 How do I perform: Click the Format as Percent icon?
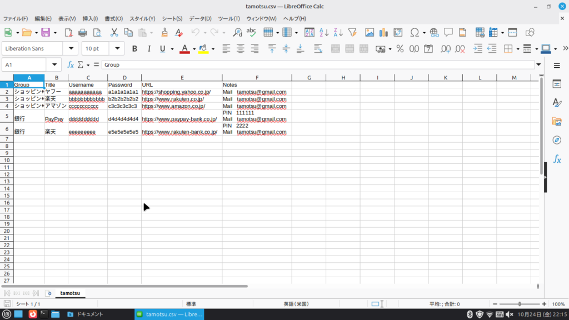pyautogui.click(x=400, y=49)
